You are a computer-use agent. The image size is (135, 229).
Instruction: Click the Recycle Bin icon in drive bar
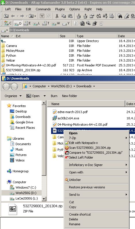[x=101, y=23]
